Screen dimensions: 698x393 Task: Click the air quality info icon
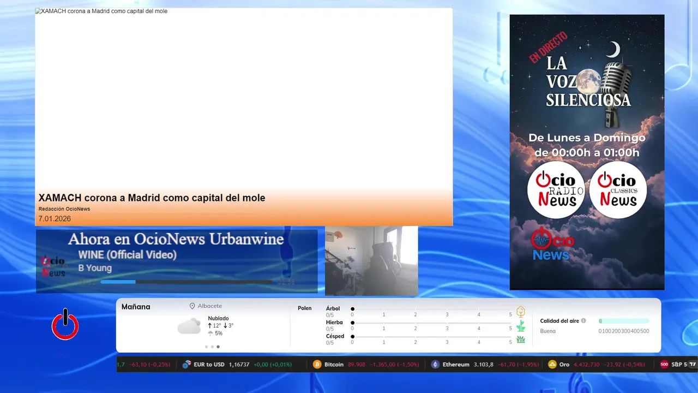[x=583, y=321]
